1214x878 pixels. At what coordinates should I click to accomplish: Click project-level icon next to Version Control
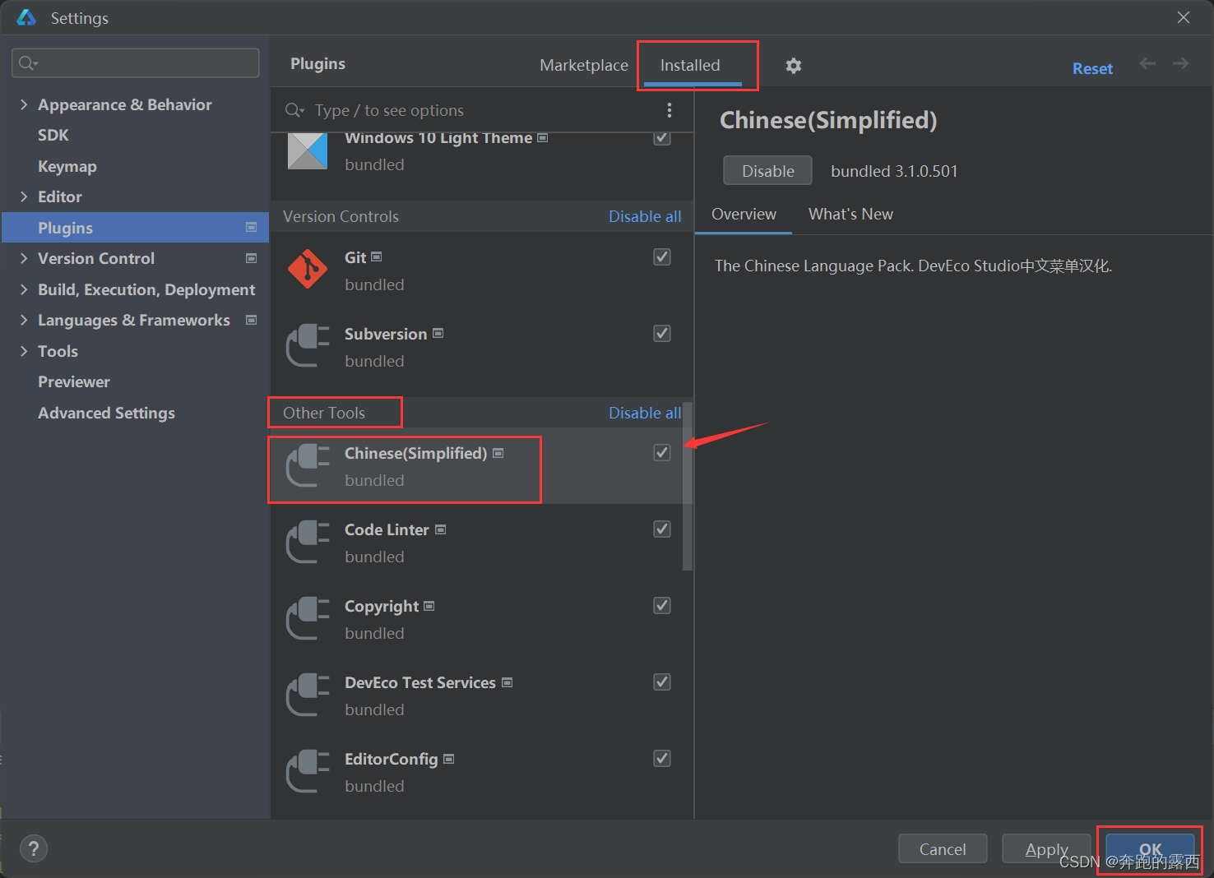[x=252, y=258]
